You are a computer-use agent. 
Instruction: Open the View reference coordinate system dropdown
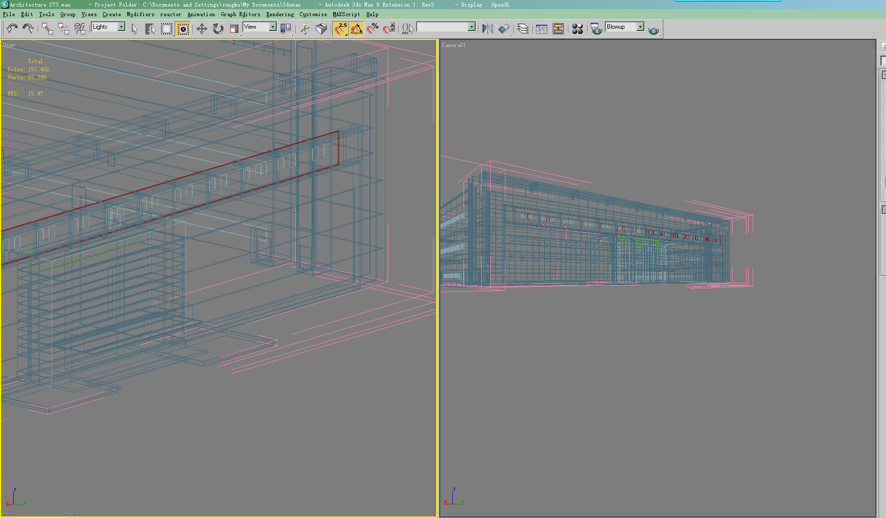272,27
